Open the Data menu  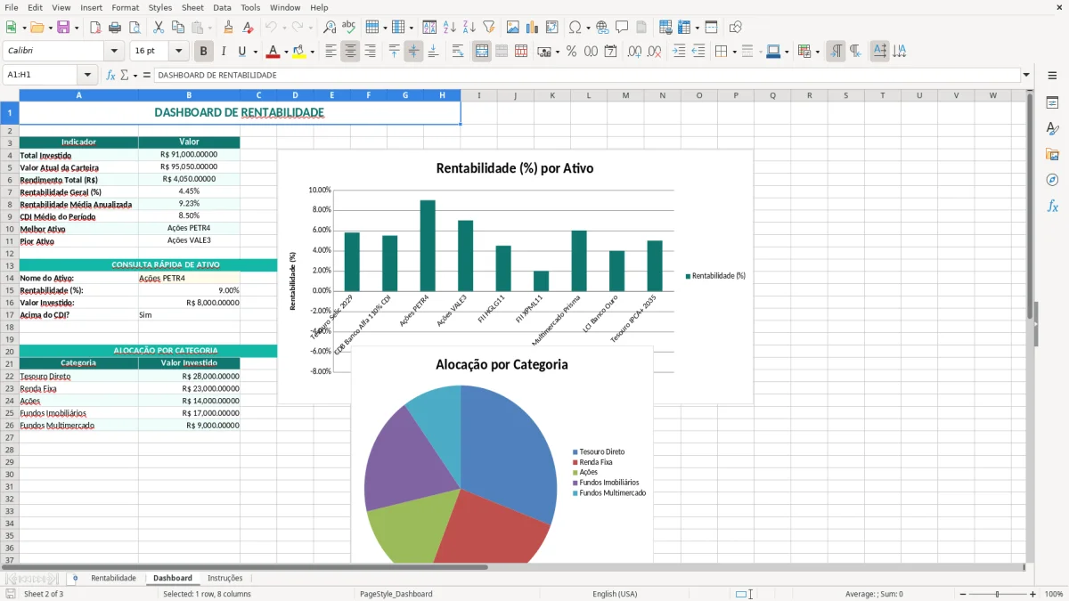click(x=222, y=7)
